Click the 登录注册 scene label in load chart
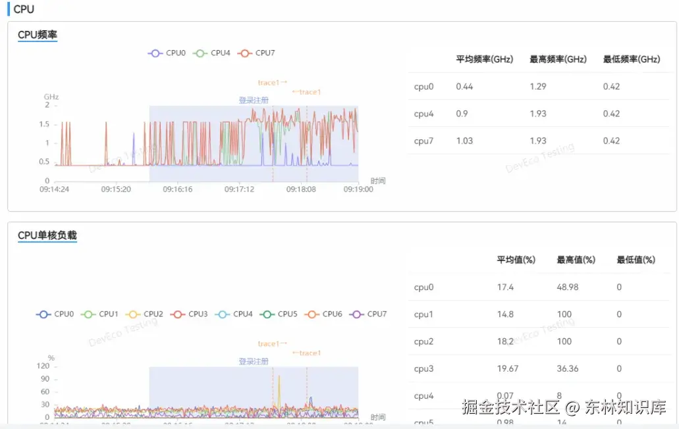The height and width of the screenshot is (429, 679). tap(254, 361)
